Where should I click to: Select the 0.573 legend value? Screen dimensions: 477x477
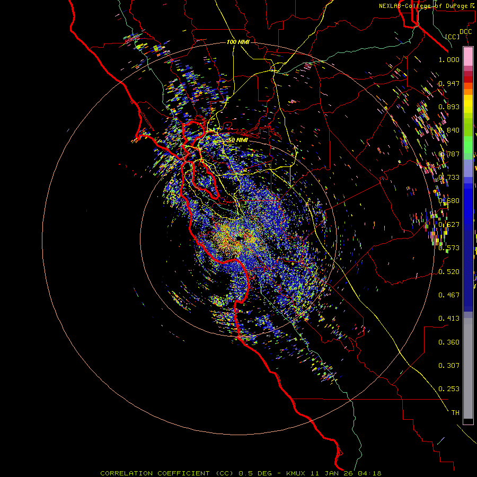tap(449, 248)
